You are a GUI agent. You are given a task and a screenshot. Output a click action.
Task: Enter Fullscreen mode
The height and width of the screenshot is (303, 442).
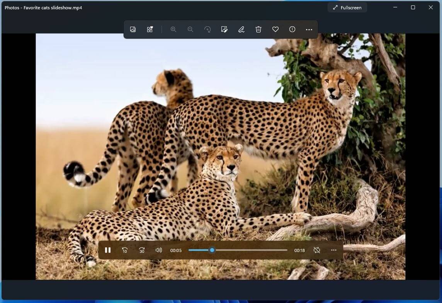coord(347,7)
